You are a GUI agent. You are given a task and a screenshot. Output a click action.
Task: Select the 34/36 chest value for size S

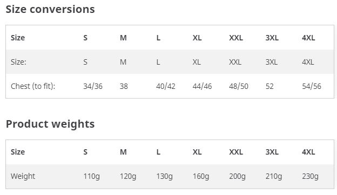click(93, 86)
